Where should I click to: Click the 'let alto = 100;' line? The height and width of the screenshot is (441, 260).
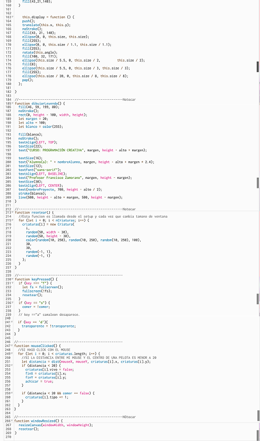[32, 123]
